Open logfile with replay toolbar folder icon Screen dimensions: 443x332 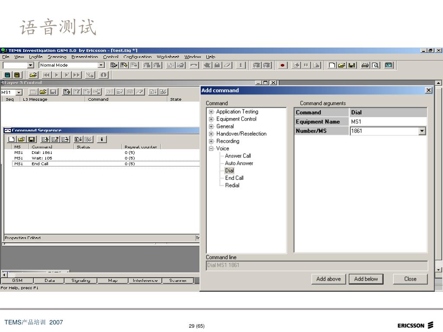click(33, 75)
